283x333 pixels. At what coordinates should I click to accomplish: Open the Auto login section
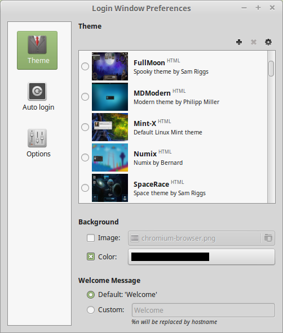pyautogui.click(x=38, y=96)
